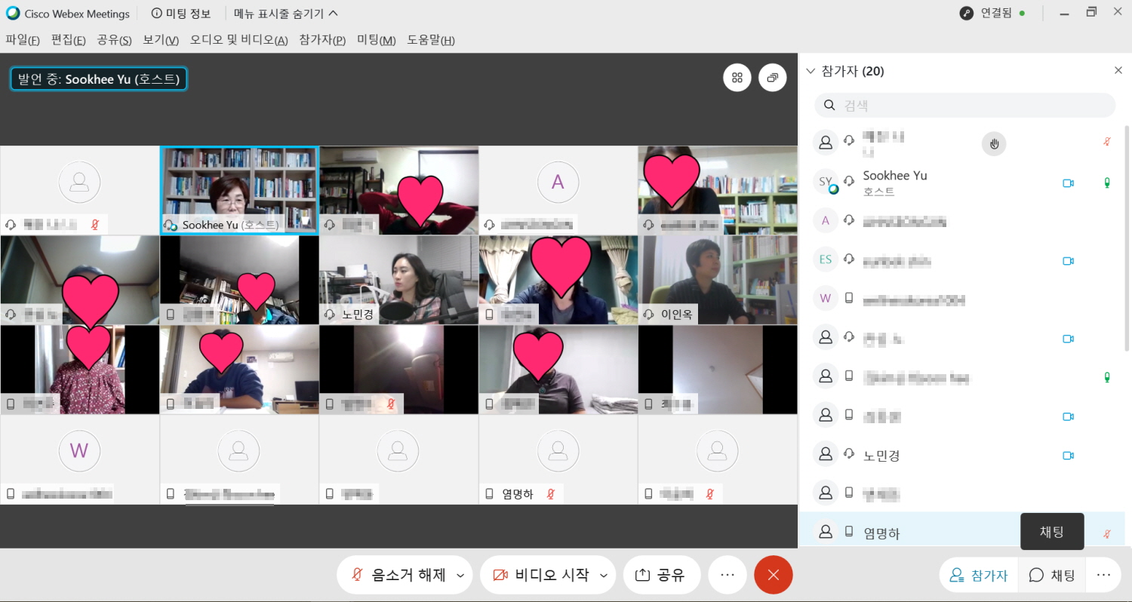1132x602 pixels.
Task: Click the raised hand icon in participant list
Action: [x=994, y=143]
